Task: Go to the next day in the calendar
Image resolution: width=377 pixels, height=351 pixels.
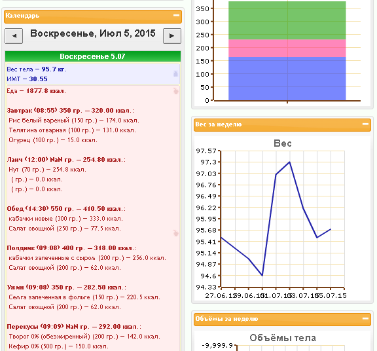Action: point(172,36)
